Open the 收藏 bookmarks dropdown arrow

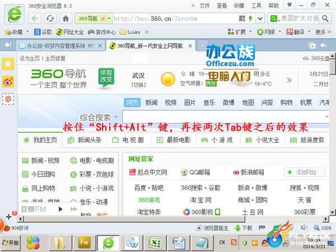[x=27, y=32]
